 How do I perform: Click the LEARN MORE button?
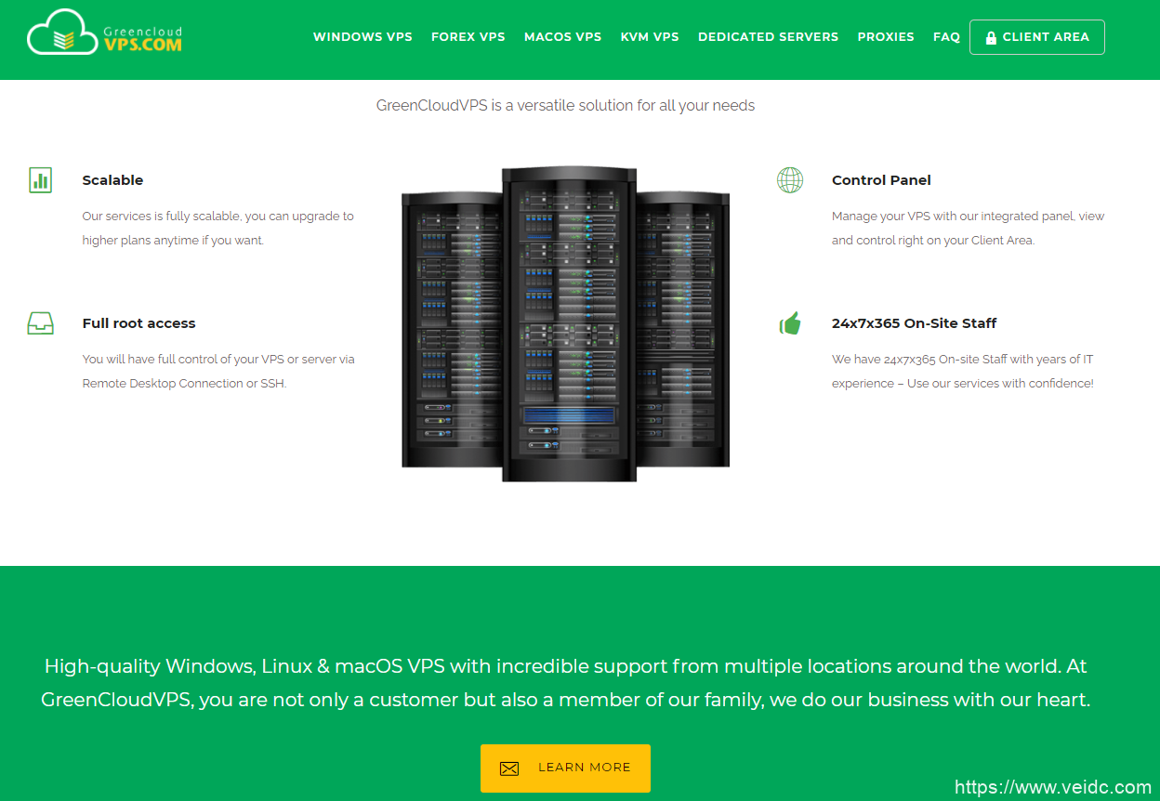565,768
